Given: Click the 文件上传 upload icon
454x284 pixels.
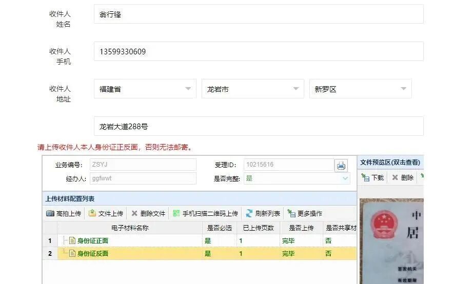Looking at the screenshot, I should click(92, 213).
